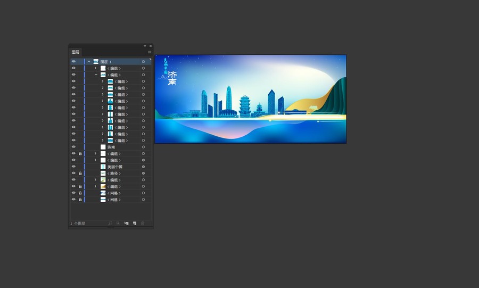The width and height of the screenshot is (479, 288).
Task: Select the 图层 1 layer name
Action: [x=106, y=62]
